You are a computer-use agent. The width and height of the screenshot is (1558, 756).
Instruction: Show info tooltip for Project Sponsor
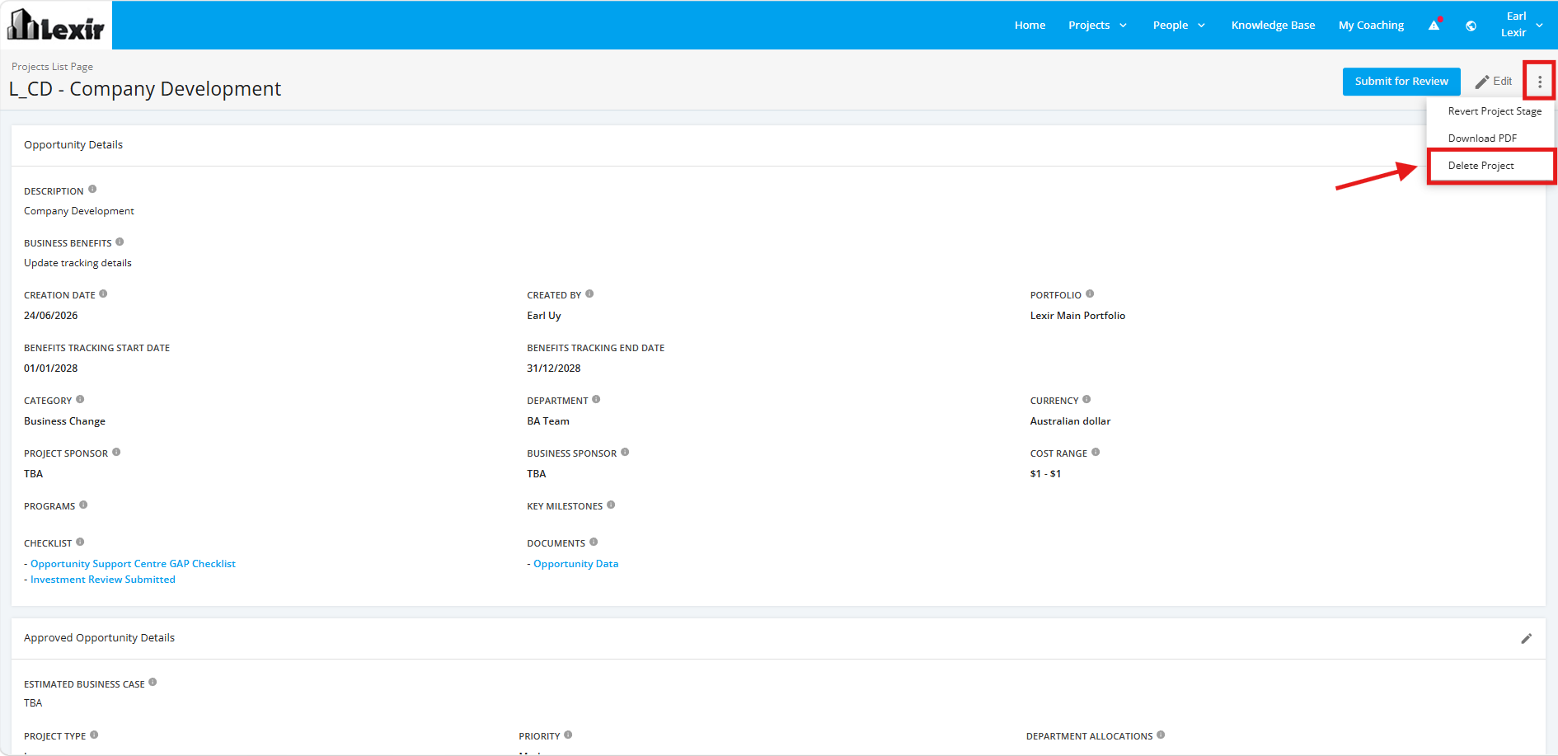click(x=116, y=452)
